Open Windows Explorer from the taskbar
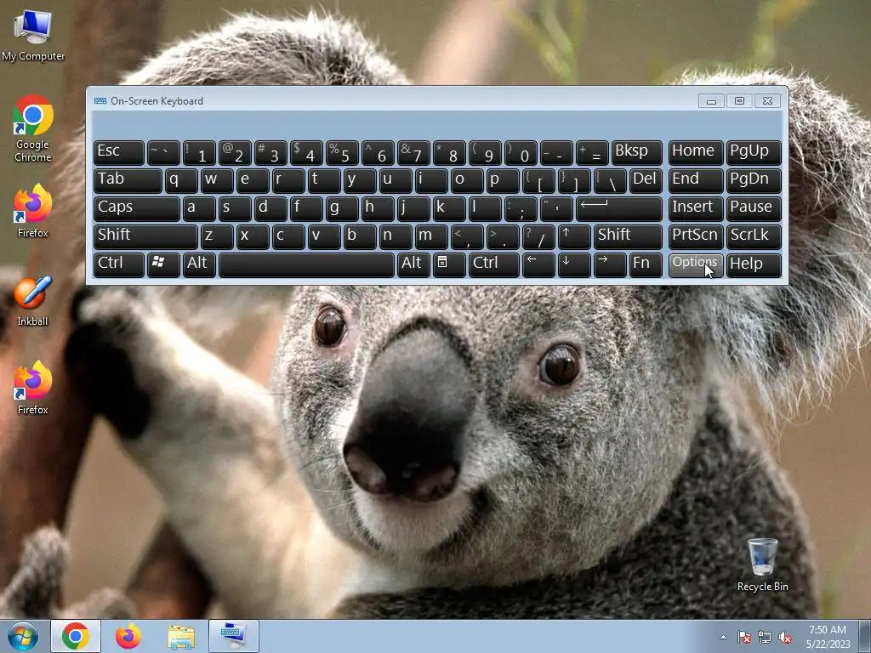This screenshot has width=871, height=653. coord(181,636)
